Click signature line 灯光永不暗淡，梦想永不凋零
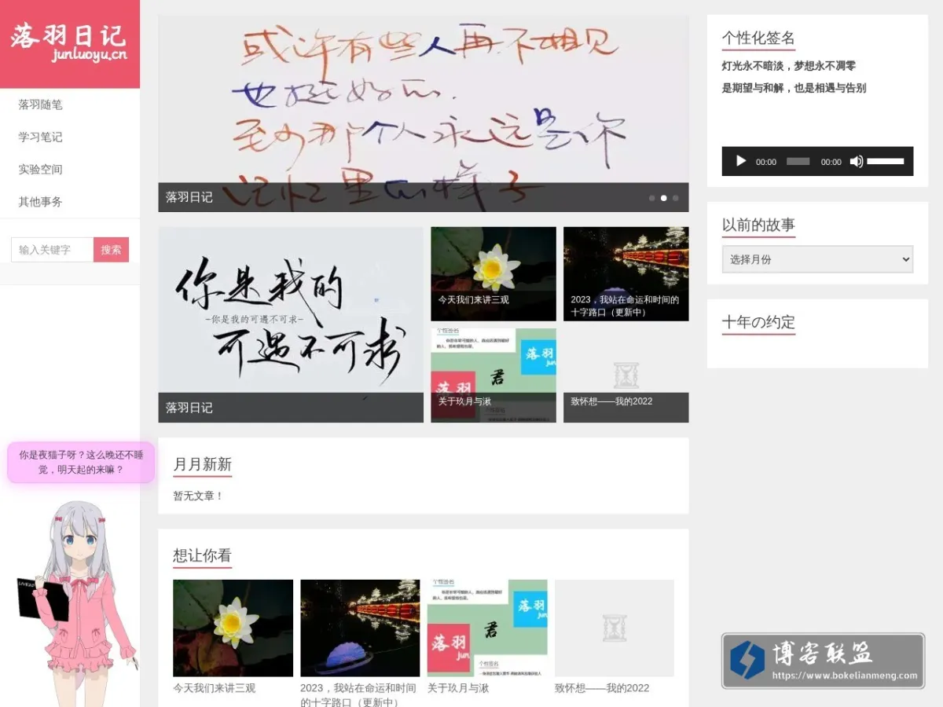Viewport: 943px width, 707px height. point(789,66)
